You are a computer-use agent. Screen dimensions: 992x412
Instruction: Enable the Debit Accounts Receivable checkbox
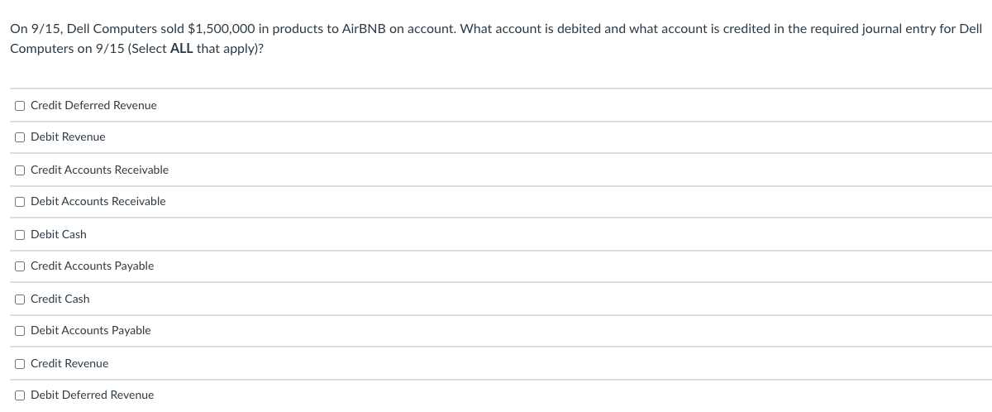19,202
